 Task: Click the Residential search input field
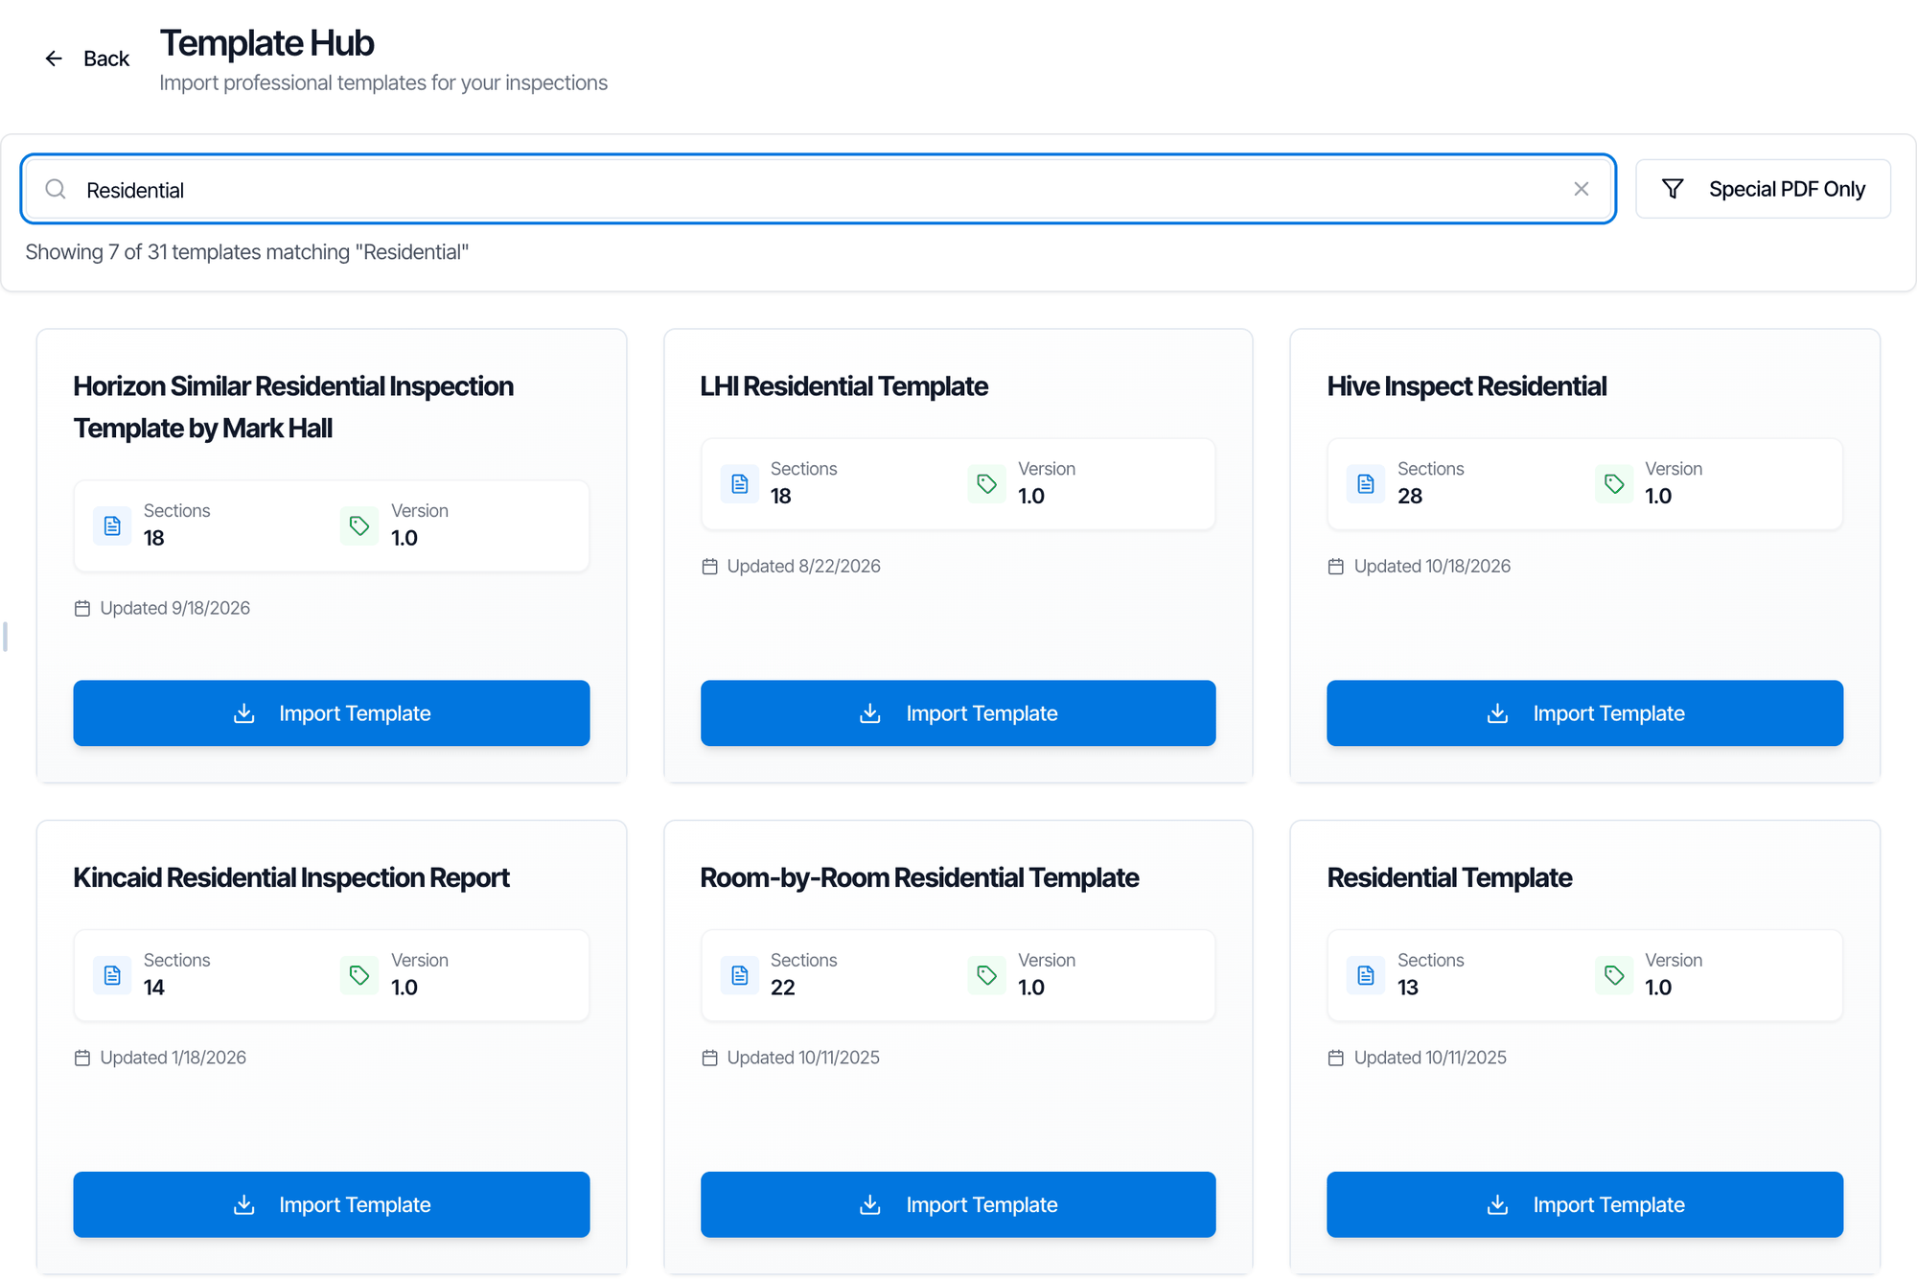coord(819,189)
